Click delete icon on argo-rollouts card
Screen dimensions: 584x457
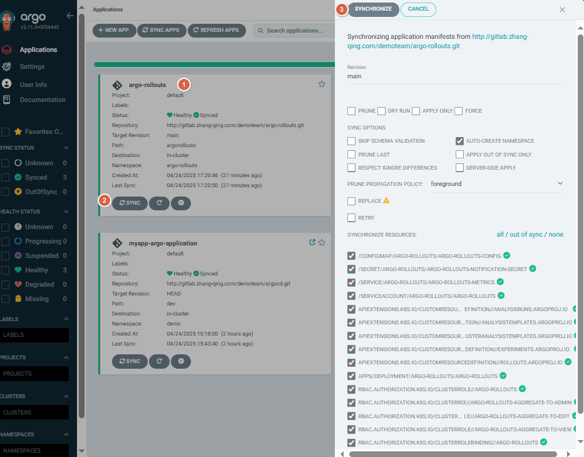click(x=181, y=203)
